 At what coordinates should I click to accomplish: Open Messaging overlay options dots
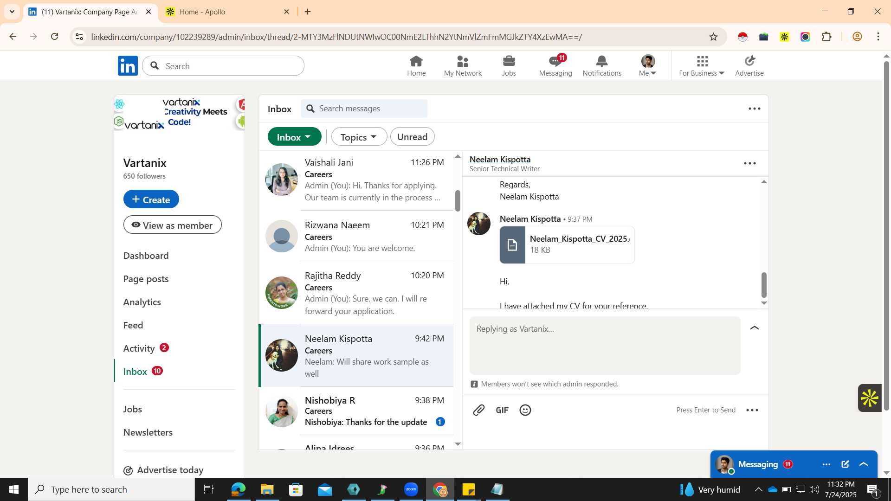[826, 464]
